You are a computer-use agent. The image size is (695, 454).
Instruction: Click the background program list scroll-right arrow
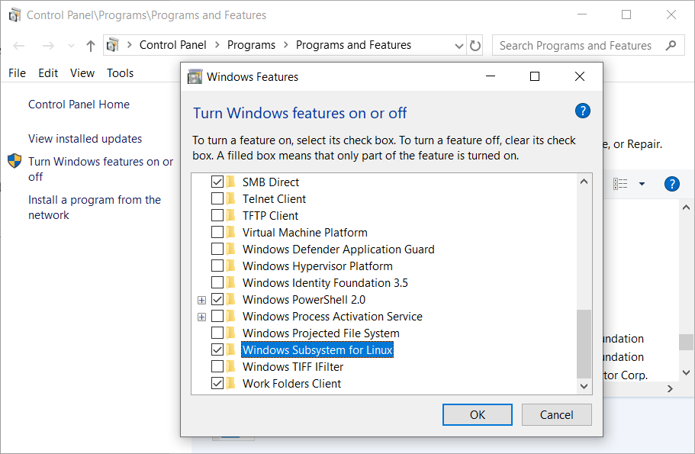[x=670, y=389]
